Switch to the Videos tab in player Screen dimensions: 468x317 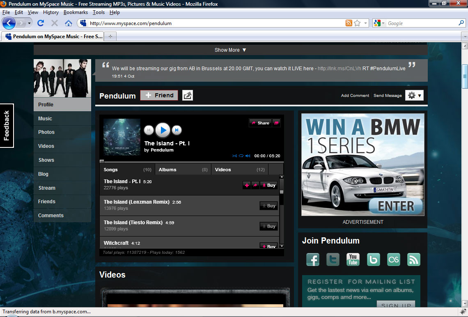[240, 170]
